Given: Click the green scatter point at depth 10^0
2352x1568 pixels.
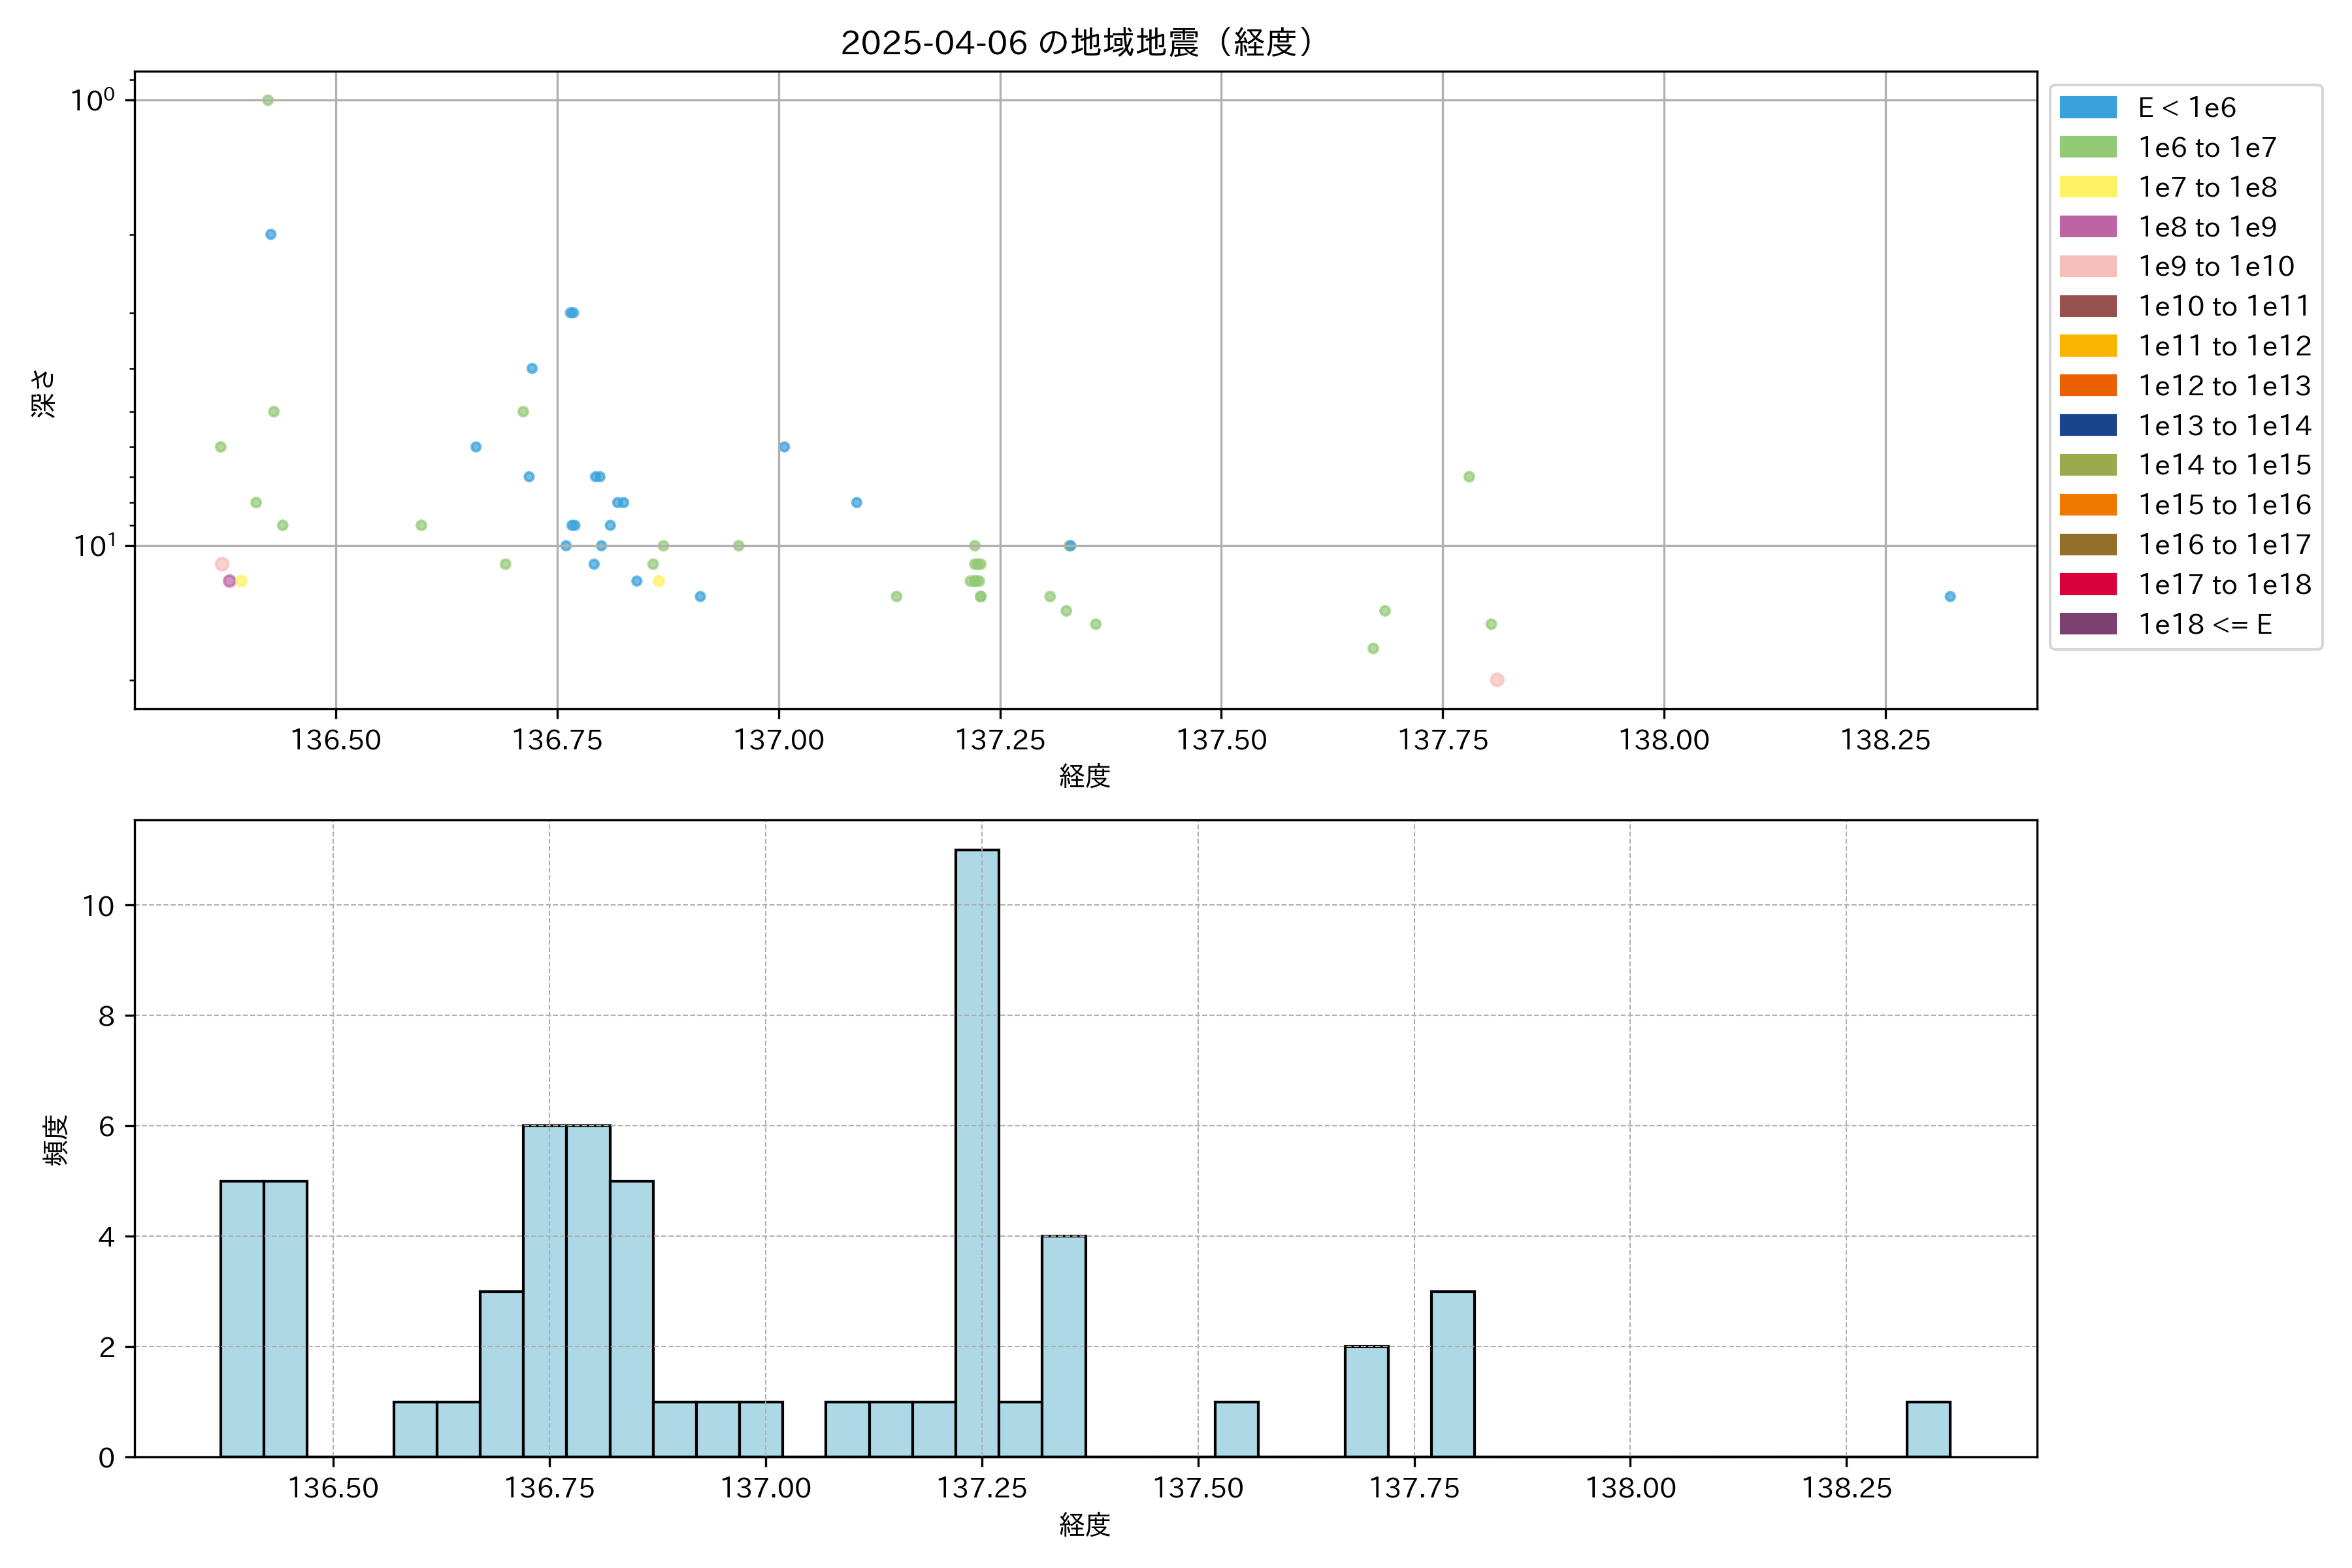Looking at the screenshot, I should [x=268, y=100].
